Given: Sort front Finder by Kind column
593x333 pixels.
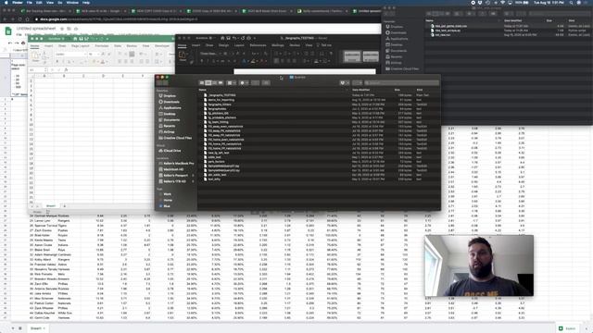Looking at the screenshot, I should [x=420, y=90].
